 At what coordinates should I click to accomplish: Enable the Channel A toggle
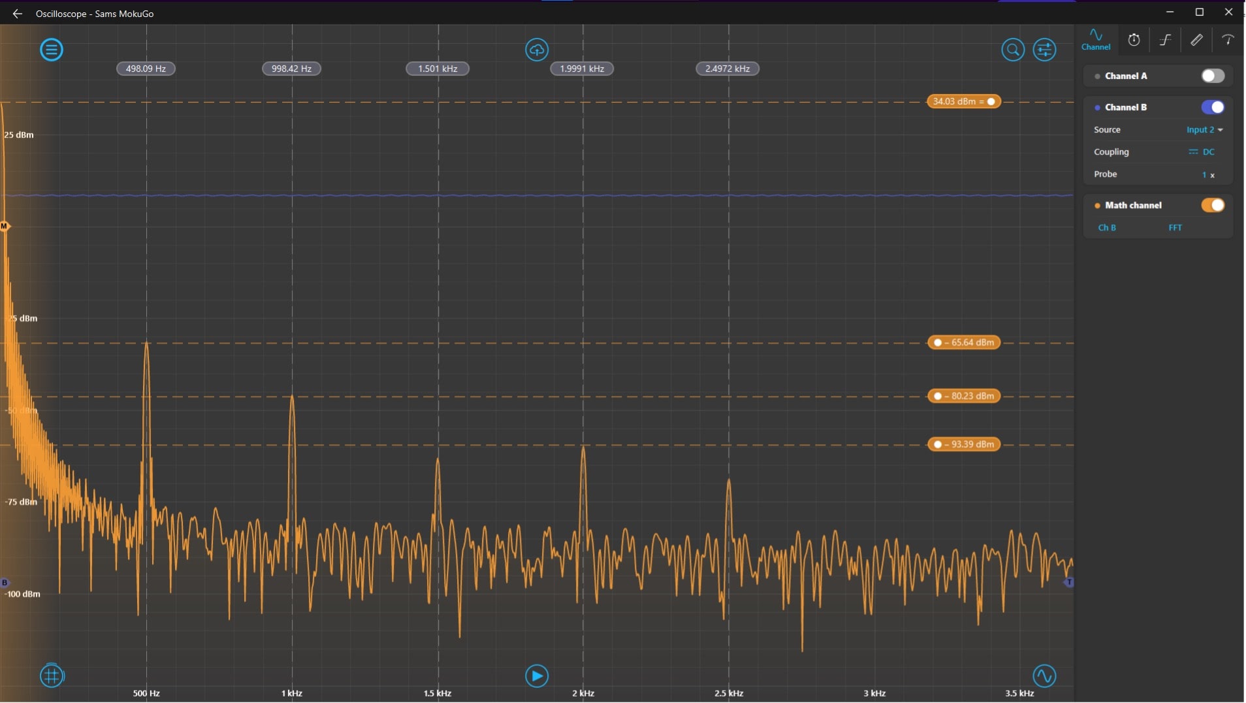(x=1212, y=76)
